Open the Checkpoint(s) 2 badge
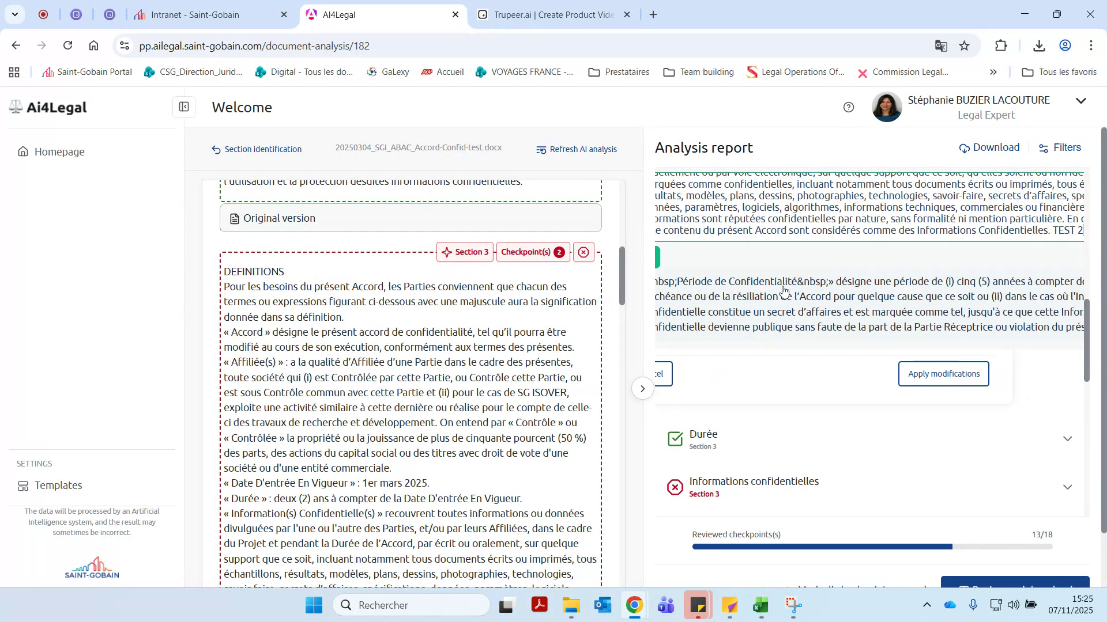This screenshot has height=622, width=1107. pos(532,252)
